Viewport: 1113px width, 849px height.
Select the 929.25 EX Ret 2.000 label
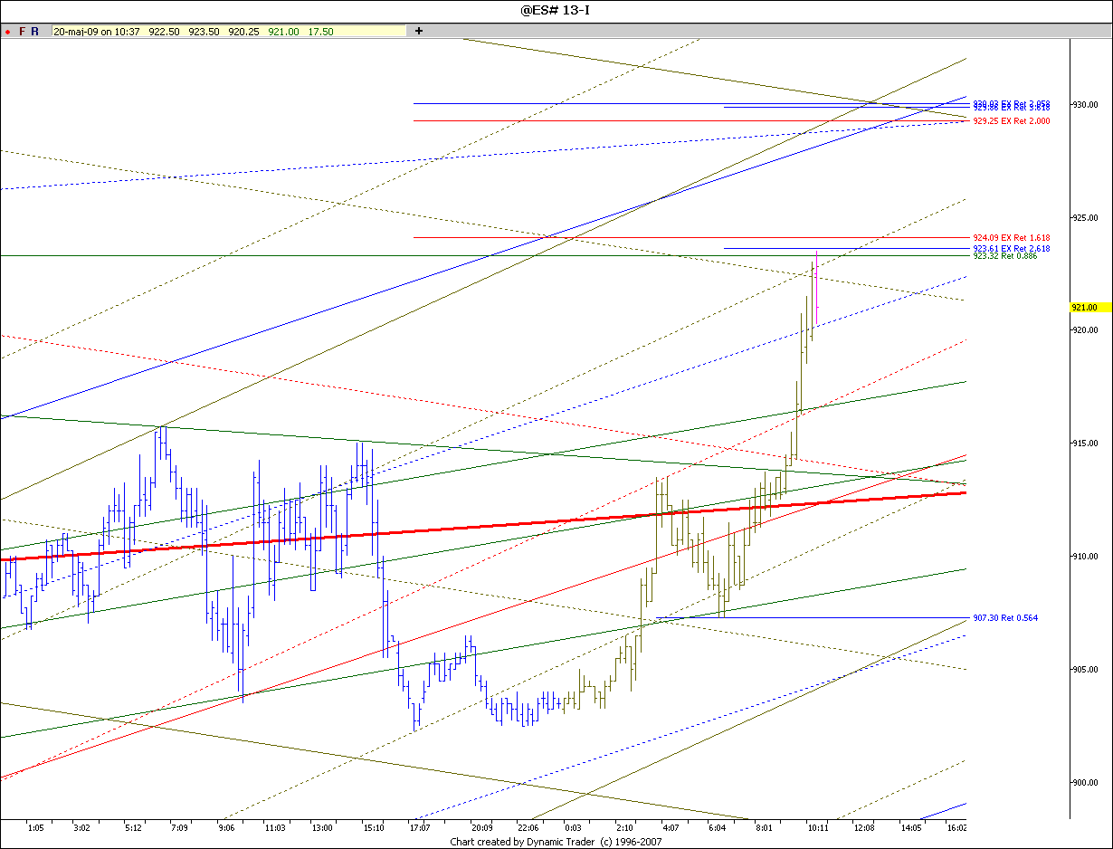click(x=1012, y=121)
